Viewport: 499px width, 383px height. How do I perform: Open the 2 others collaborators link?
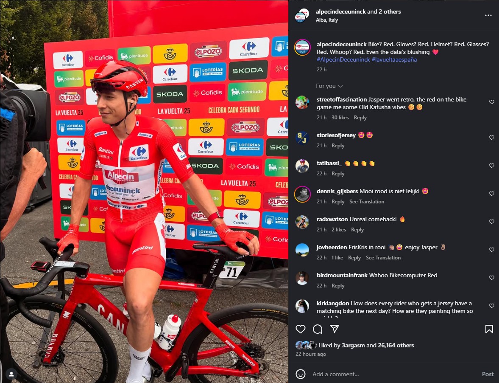coord(390,11)
